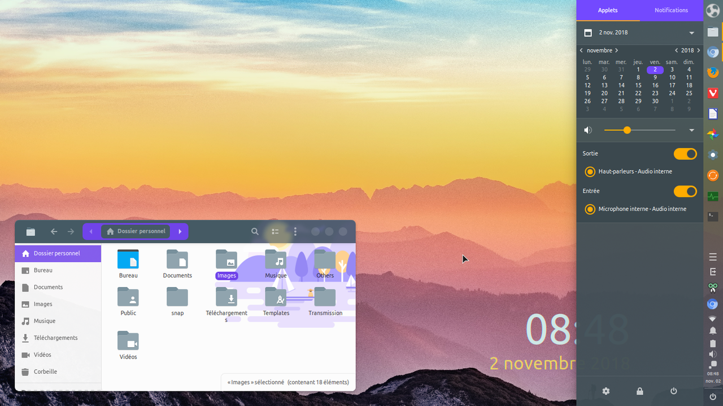Go to the year before 2018
Viewport: 723px width, 406px height.
677,51
